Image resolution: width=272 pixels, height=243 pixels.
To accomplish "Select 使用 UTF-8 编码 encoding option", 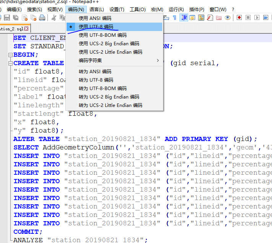I will coord(96,26).
